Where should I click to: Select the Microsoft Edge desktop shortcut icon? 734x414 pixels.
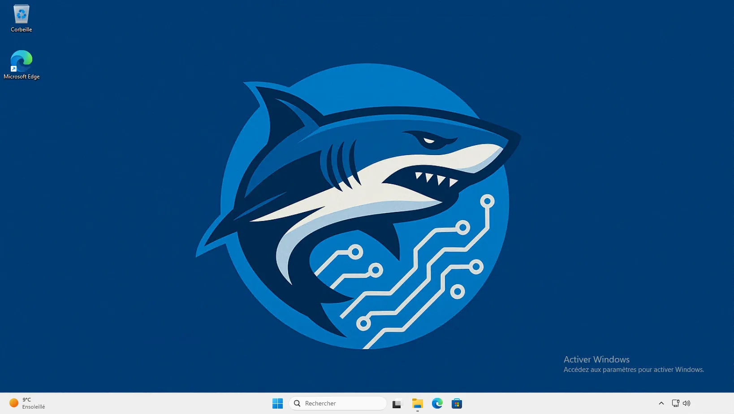click(x=22, y=61)
